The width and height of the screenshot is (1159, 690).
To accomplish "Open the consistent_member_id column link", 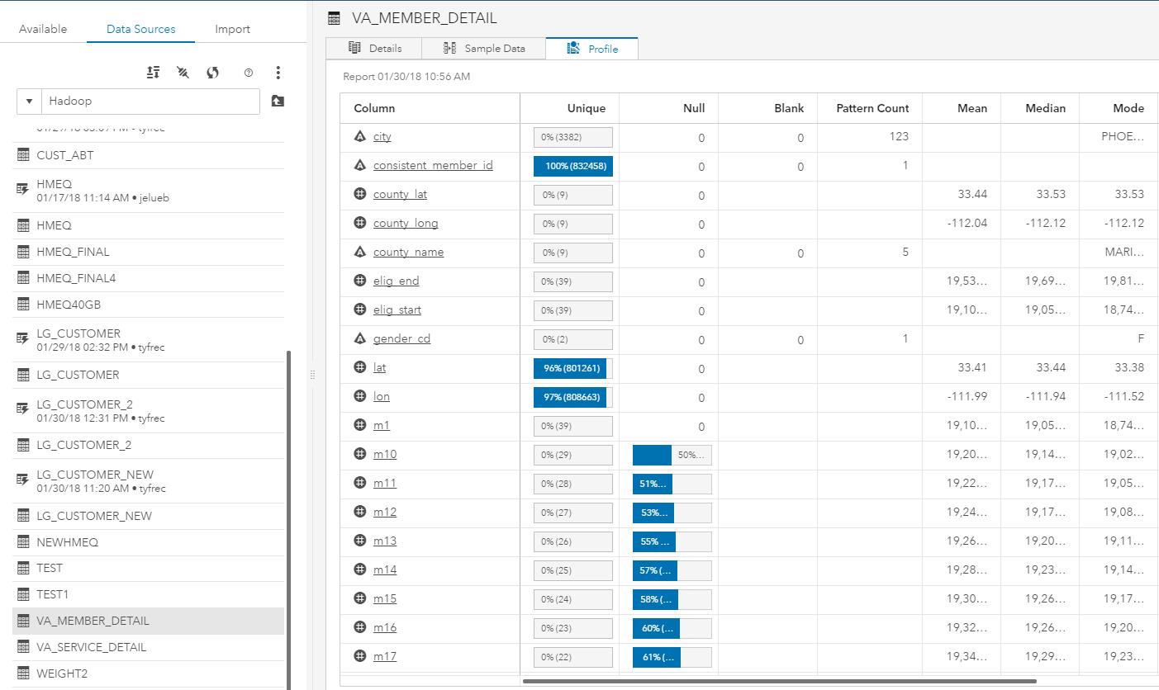I will click(x=432, y=165).
